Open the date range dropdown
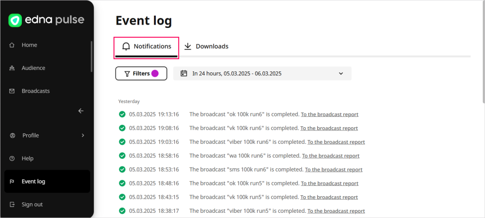Image resolution: width=485 pixels, height=218 pixels. [341, 74]
